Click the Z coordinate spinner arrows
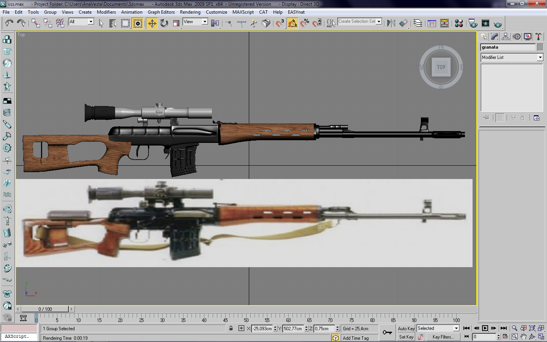Screen dimensions: 547x342 pos(337,328)
